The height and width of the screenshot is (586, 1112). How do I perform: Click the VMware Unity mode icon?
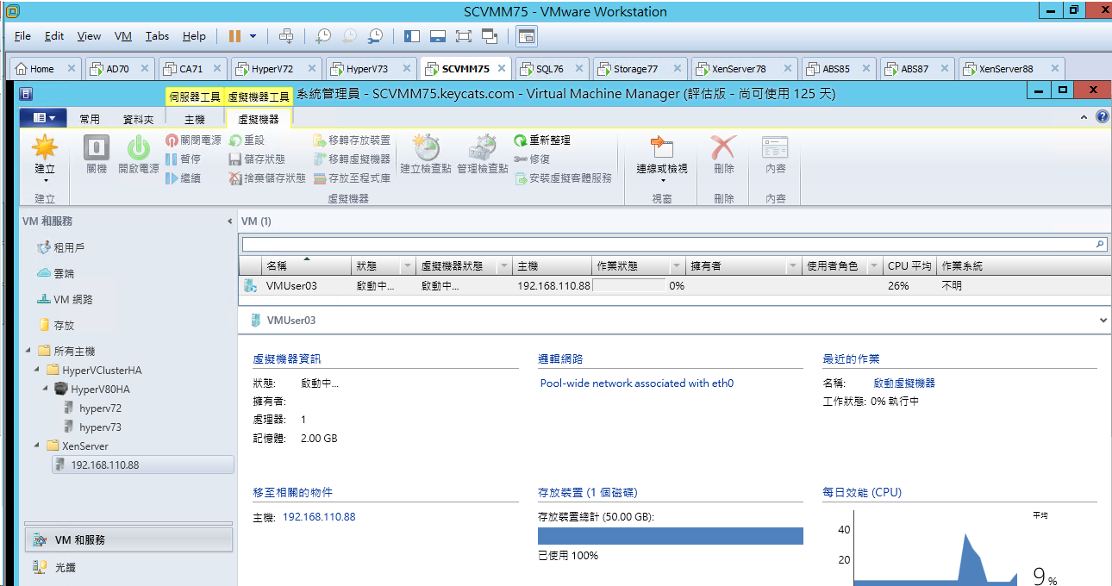(x=490, y=36)
